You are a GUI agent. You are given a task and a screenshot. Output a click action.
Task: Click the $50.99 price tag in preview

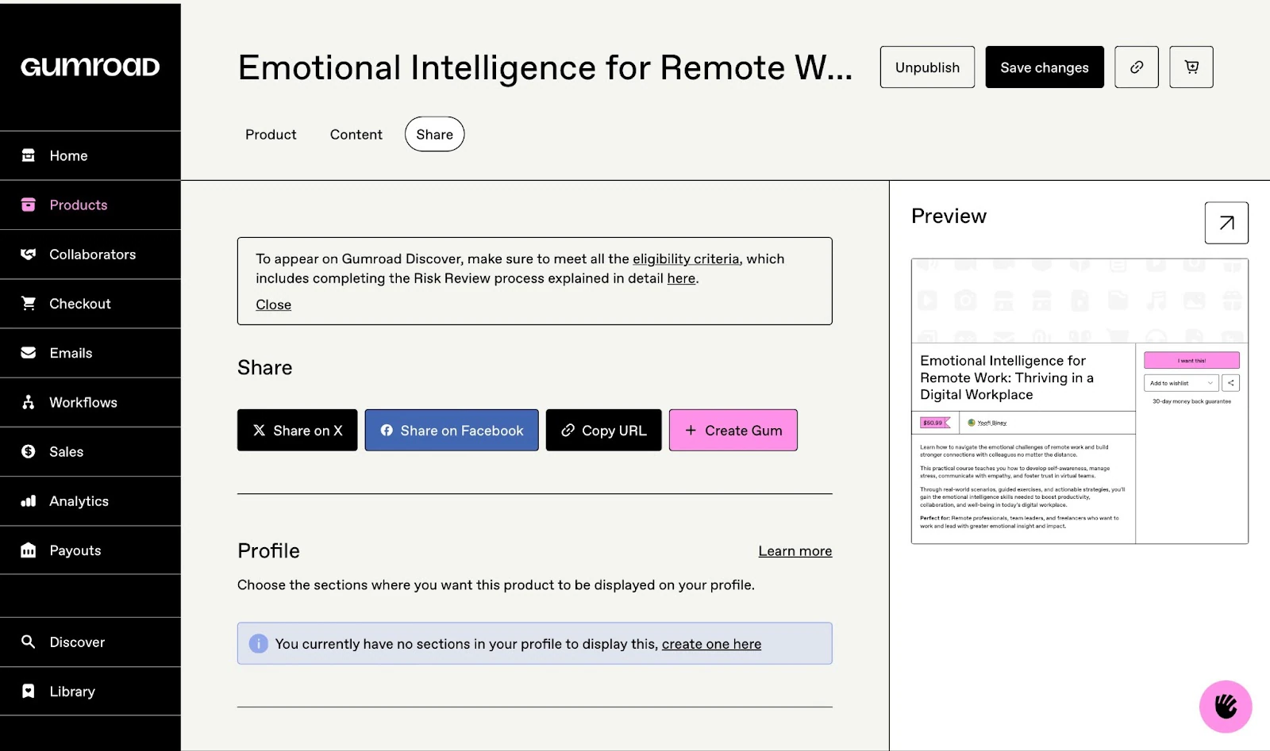pos(935,423)
